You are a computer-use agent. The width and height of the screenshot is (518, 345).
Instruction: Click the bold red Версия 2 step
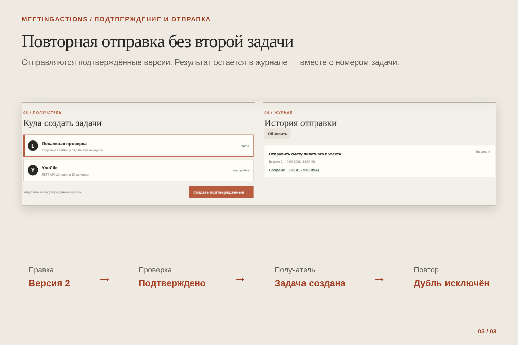(49, 283)
